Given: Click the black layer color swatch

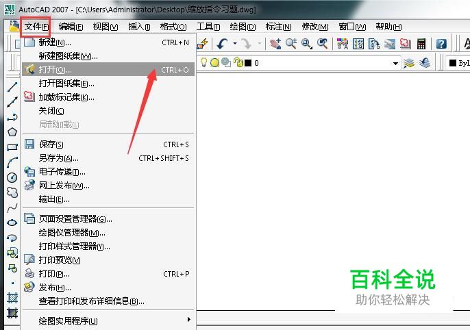Looking at the screenshot, I should tap(248, 63).
